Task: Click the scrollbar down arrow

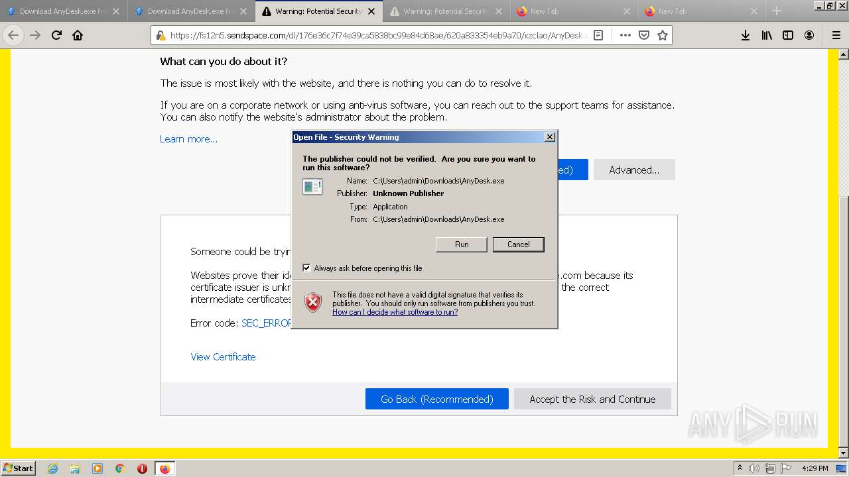Action: click(x=844, y=453)
